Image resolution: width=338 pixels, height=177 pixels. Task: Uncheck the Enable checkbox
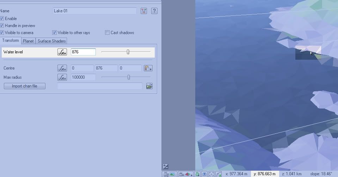coord(2,19)
